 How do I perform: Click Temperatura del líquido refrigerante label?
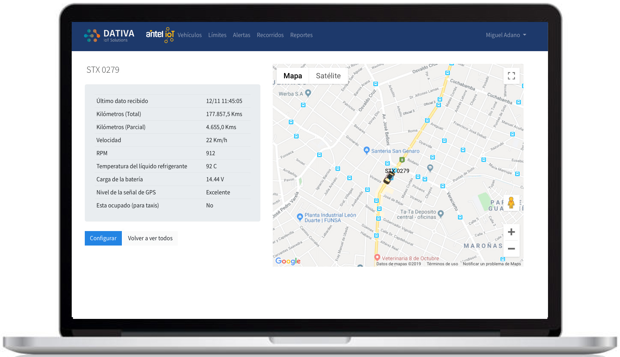(142, 166)
